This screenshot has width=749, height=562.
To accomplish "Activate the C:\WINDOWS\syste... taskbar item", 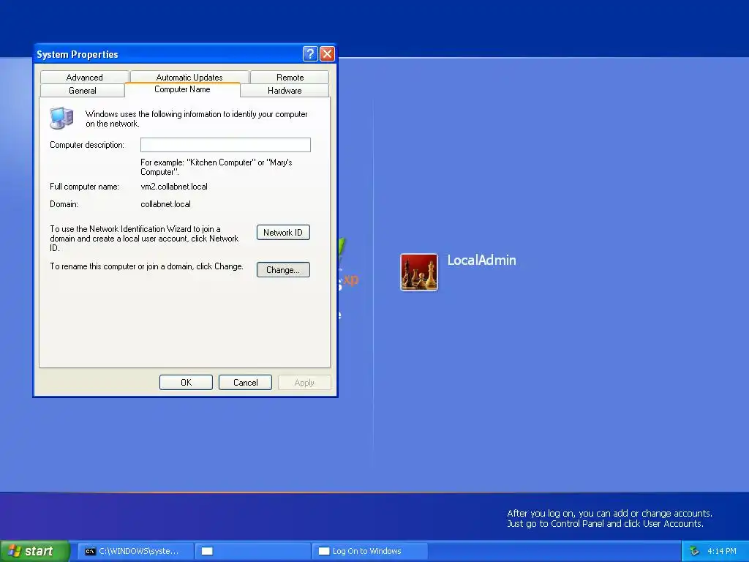I will [135, 551].
